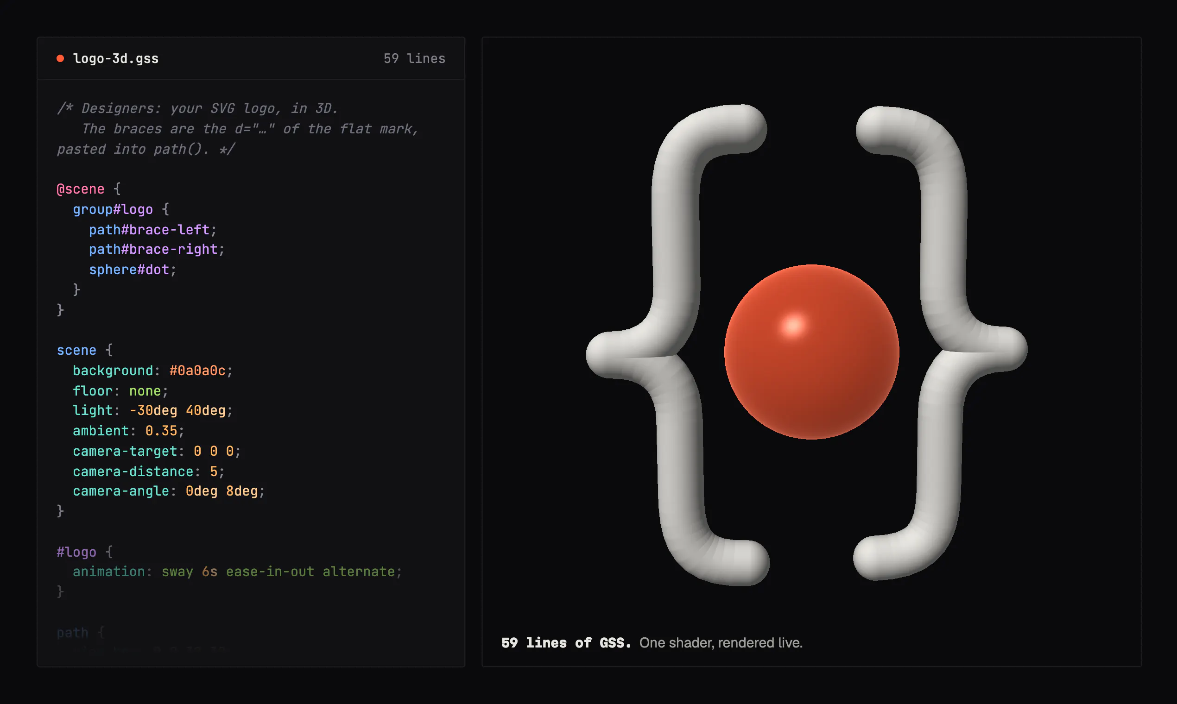Click the comment starting "Designers: your SVG logo"

(x=237, y=129)
